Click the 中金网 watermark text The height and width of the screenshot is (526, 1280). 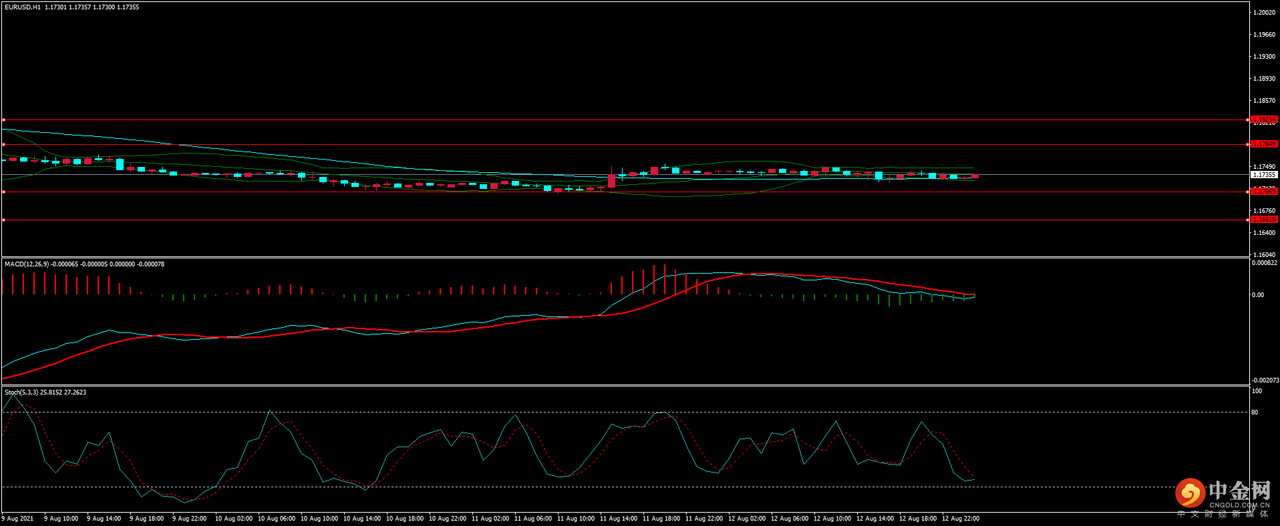coord(1239,491)
